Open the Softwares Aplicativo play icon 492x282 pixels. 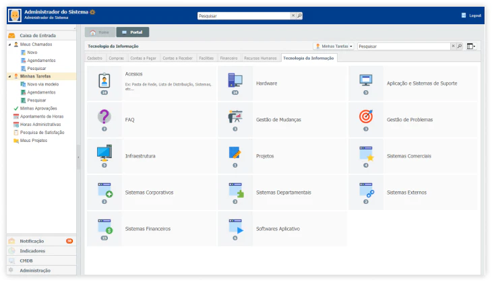[x=236, y=226]
